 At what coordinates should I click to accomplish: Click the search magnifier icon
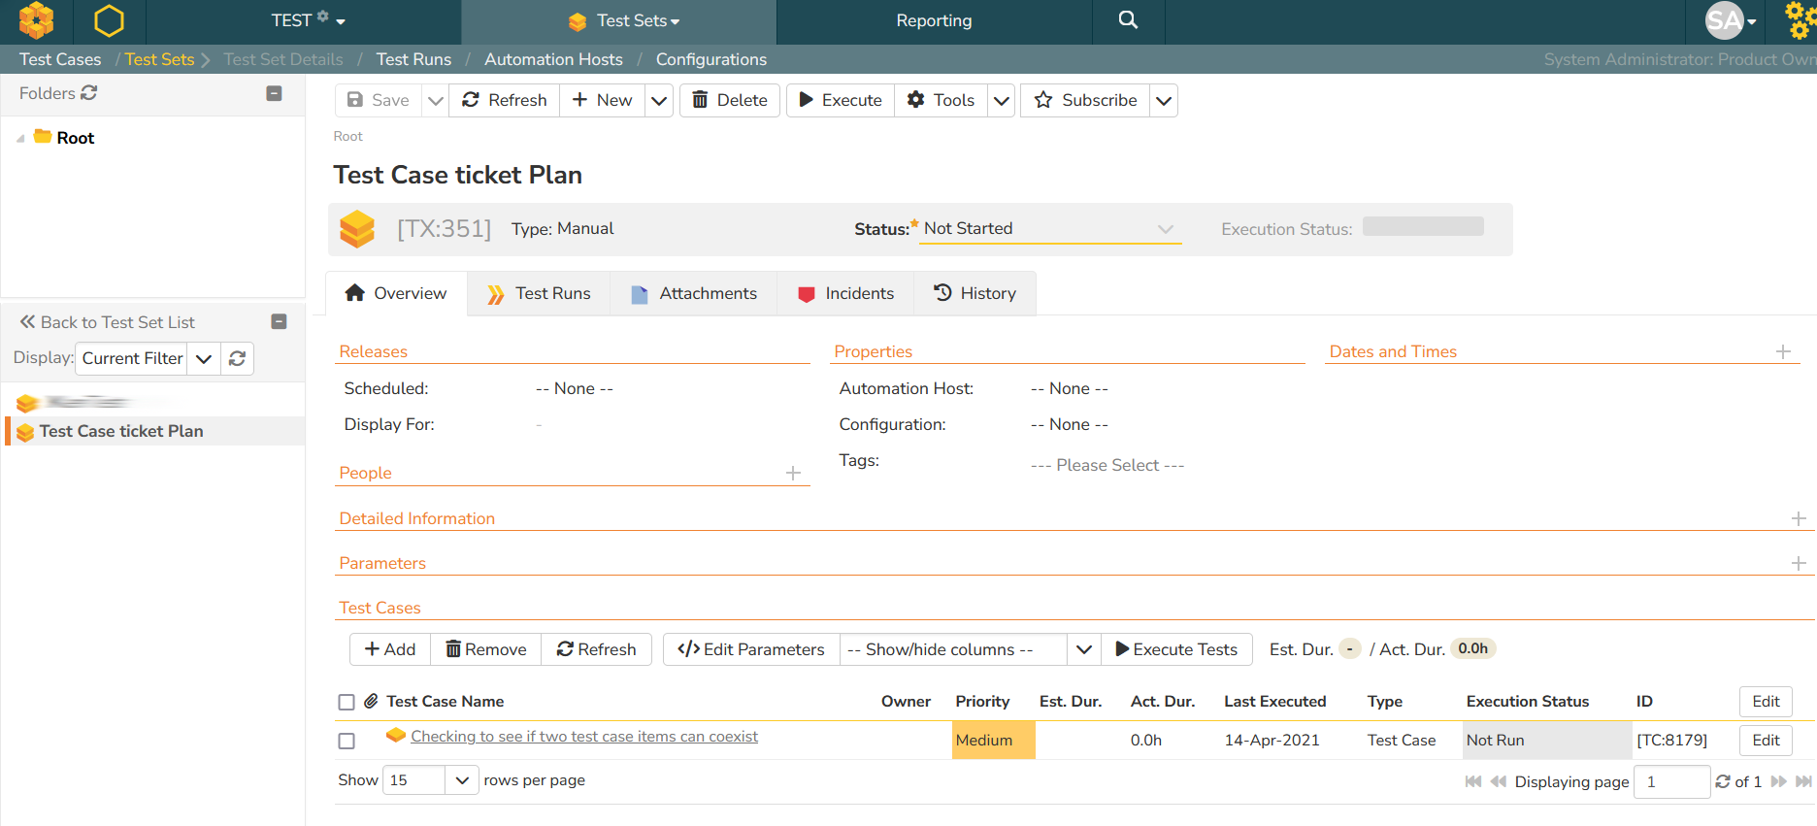point(1127,20)
